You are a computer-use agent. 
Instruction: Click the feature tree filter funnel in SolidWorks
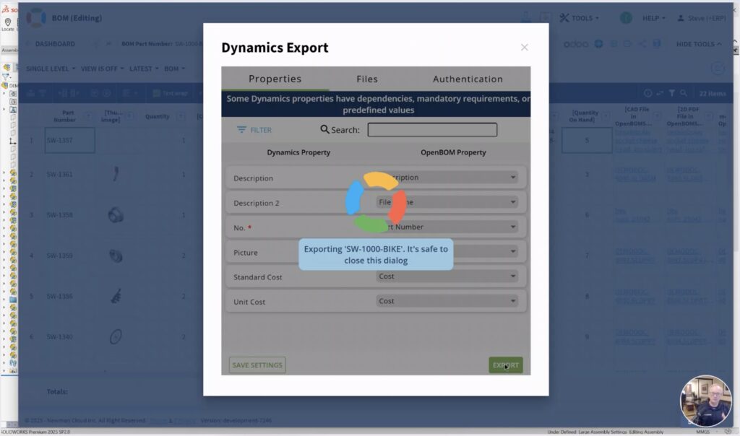tap(6, 77)
